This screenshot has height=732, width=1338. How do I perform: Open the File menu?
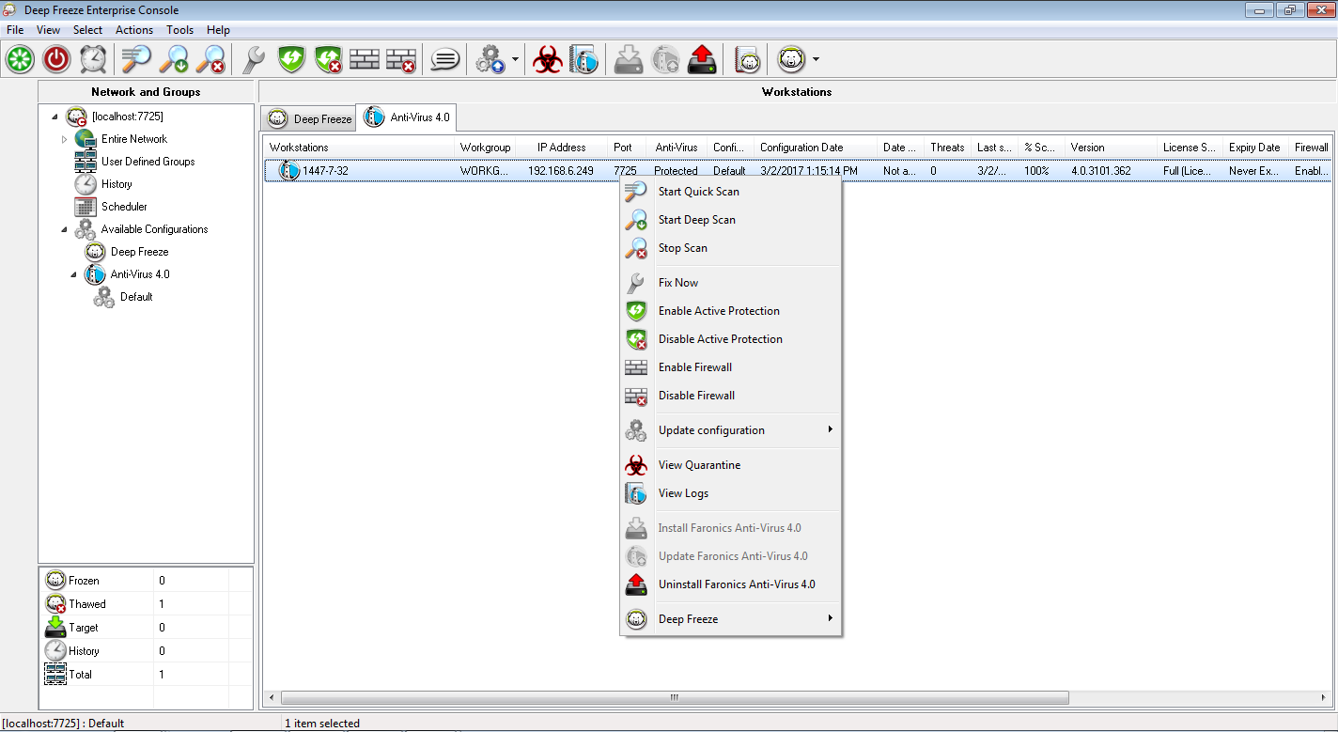coord(15,30)
